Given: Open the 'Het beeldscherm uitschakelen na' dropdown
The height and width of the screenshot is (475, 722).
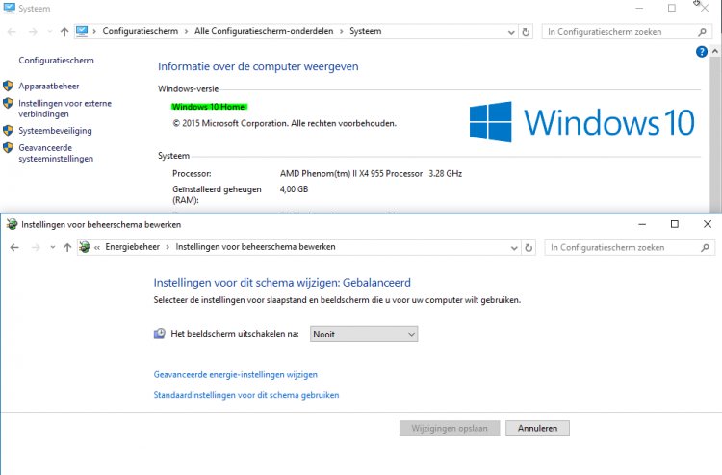Looking at the screenshot, I should tap(364, 334).
